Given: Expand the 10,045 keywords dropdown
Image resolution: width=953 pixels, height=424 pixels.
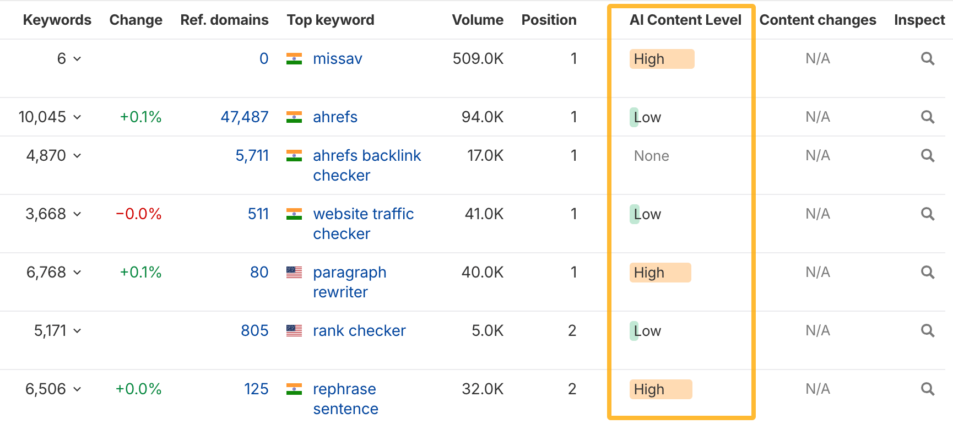Looking at the screenshot, I should (77, 117).
